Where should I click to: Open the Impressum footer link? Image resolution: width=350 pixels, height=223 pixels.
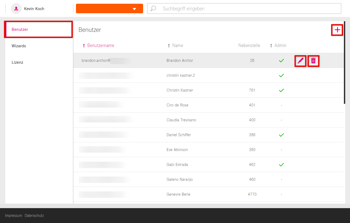pos(14,216)
